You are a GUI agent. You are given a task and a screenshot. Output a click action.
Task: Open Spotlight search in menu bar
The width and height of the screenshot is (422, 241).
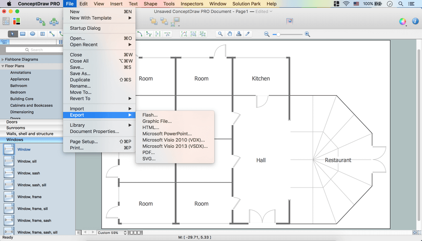click(401, 4)
